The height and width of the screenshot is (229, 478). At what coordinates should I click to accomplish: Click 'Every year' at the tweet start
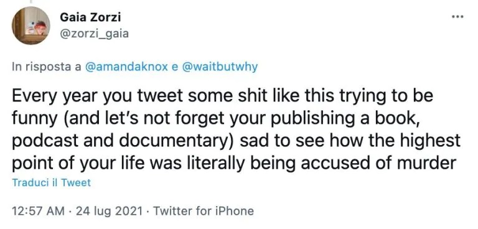pos(55,96)
